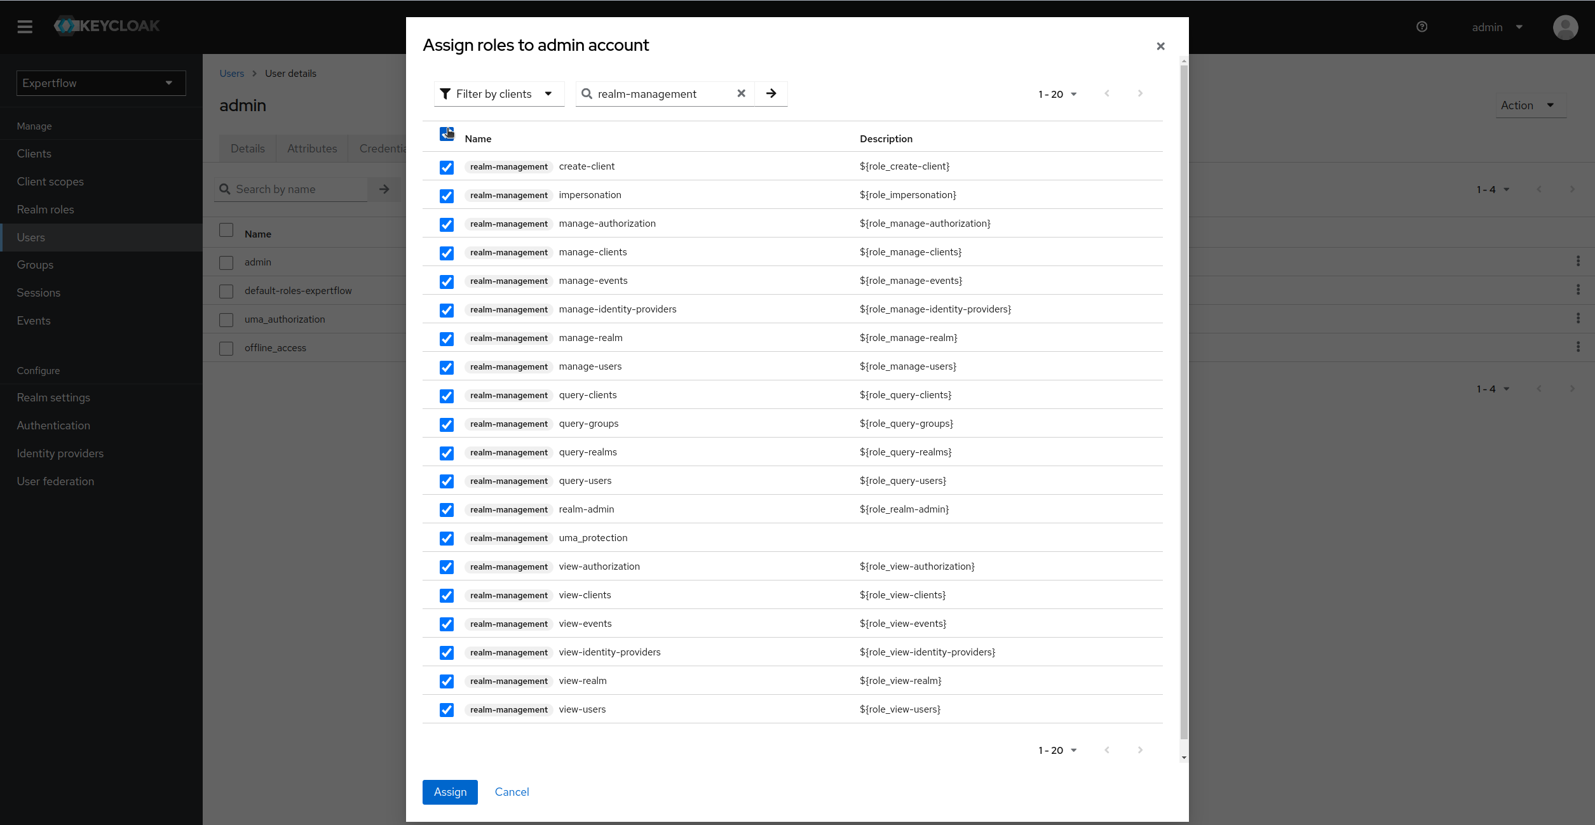Open the Filter by clients dropdown
1595x825 pixels.
(498, 93)
